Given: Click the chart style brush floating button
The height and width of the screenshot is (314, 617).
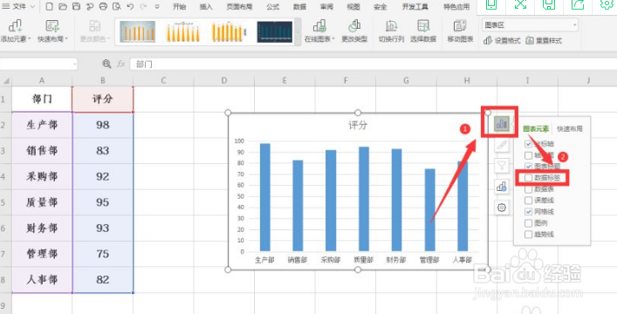Looking at the screenshot, I should (501, 145).
